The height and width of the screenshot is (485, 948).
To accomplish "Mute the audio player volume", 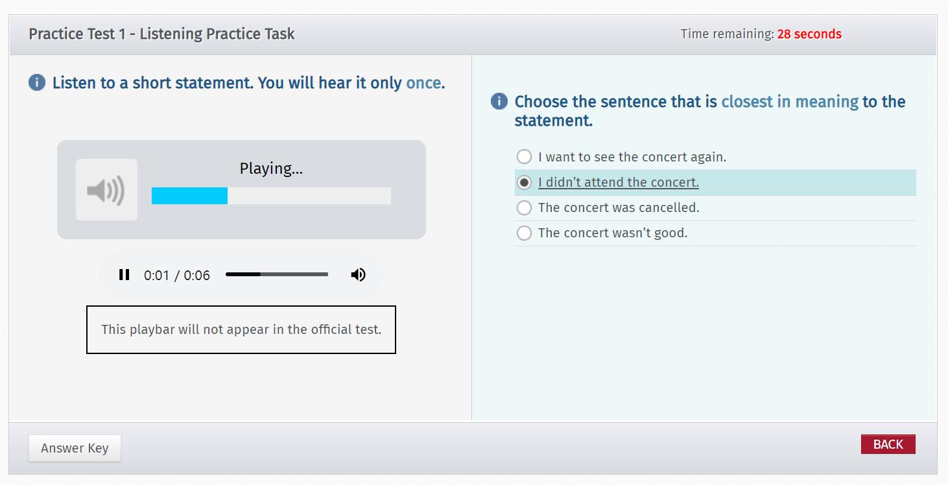I will coord(358,275).
